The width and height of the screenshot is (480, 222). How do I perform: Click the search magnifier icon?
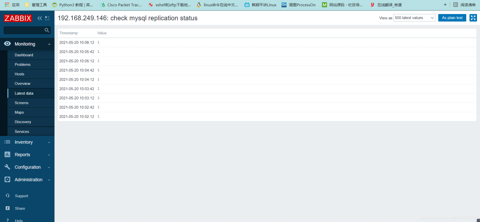[x=47, y=30]
